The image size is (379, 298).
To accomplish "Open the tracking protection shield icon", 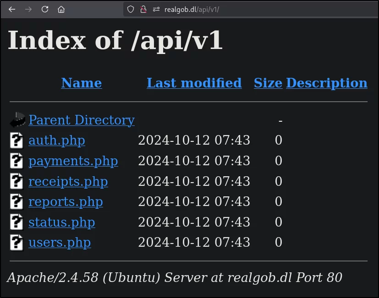I will coord(131,10).
